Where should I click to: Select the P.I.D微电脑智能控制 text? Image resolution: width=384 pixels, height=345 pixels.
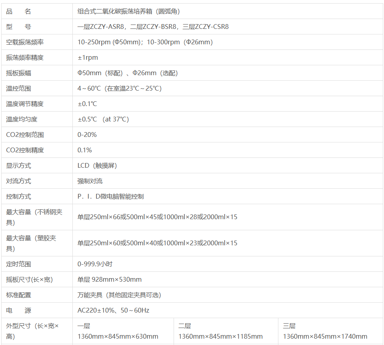click(111, 197)
